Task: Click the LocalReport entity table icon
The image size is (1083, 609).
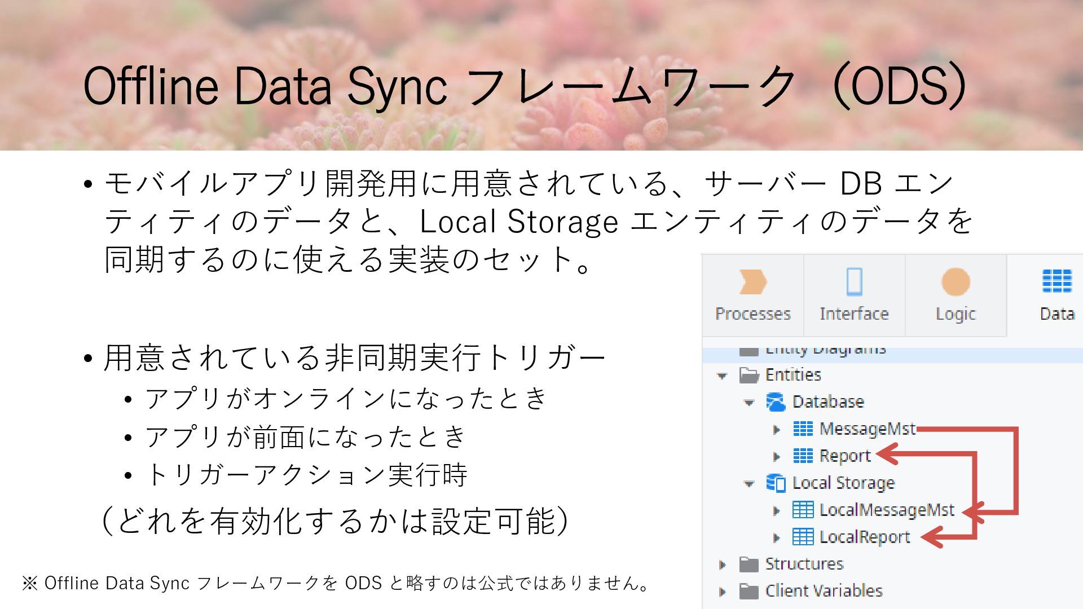Action: pyautogui.click(x=803, y=537)
